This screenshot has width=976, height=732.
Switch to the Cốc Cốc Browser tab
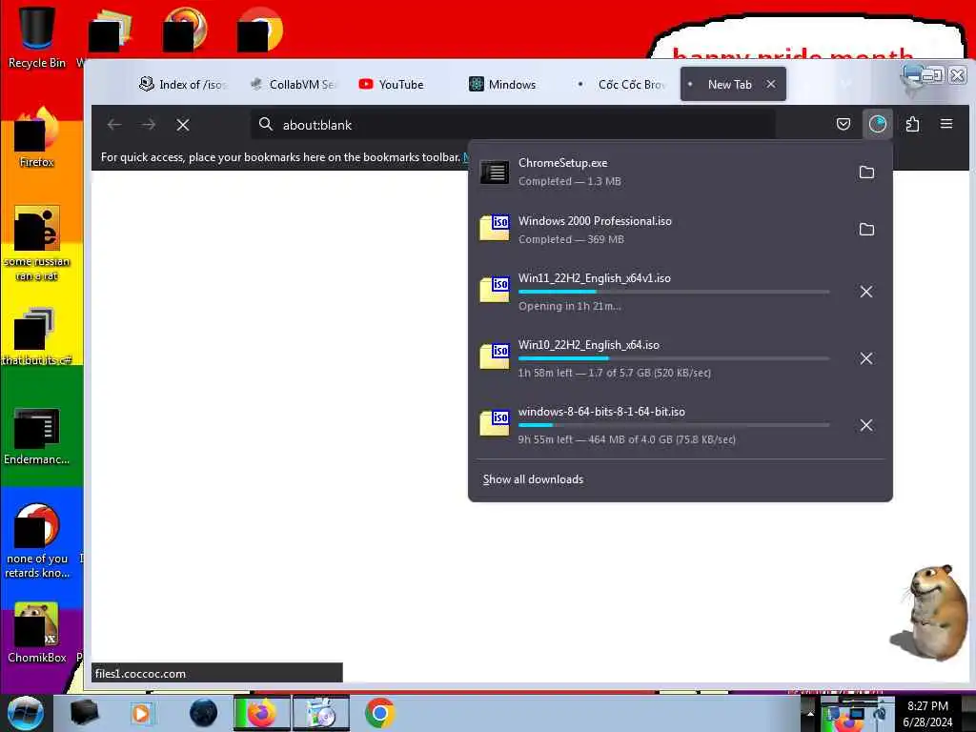pos(621,84)
